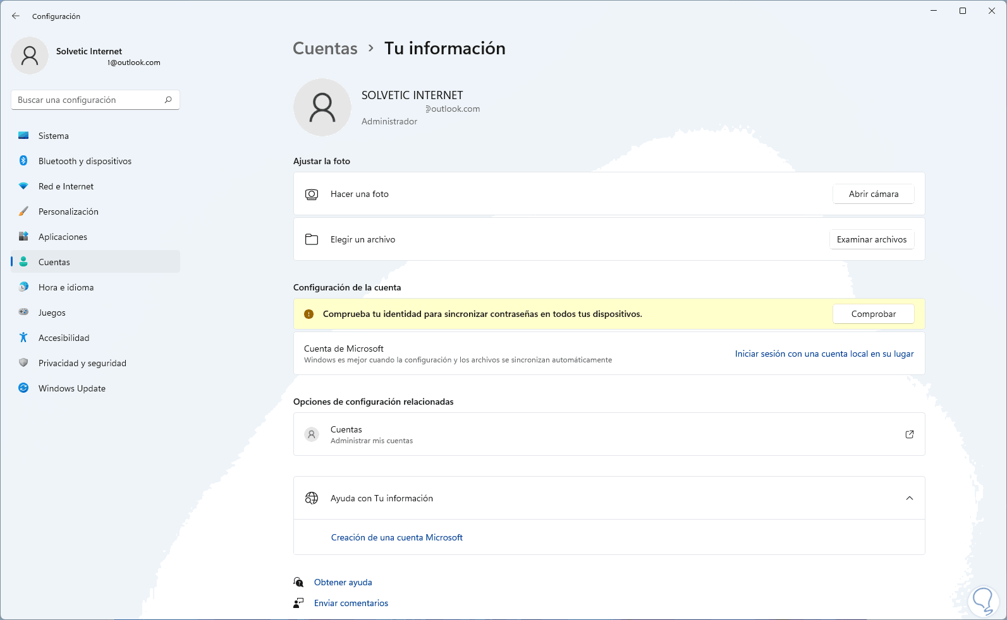This screenshot has width=1007, height=620.
Task: Click the warning icon in identity banner
Action: [308, 314]
